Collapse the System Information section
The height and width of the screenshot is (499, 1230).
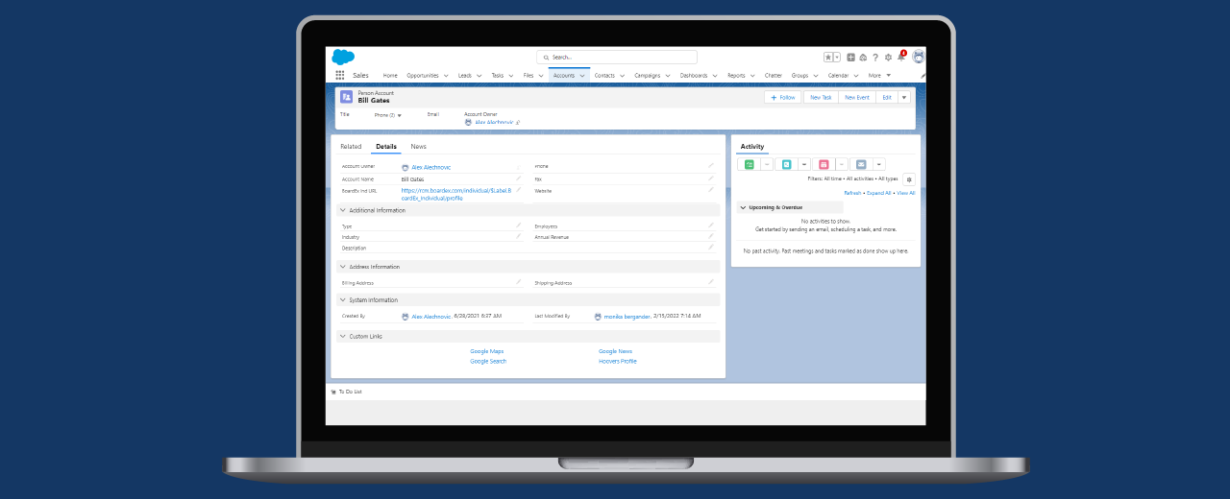point(343,300)
